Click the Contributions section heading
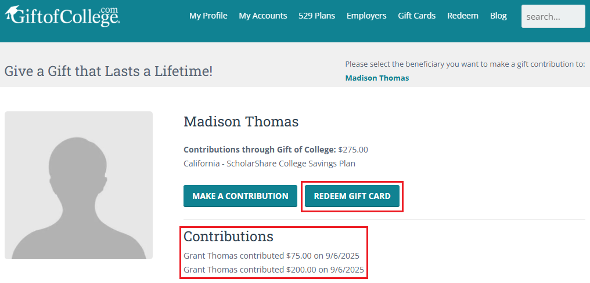Viewport: 590px width, 283px height. [x=228, y=237]
